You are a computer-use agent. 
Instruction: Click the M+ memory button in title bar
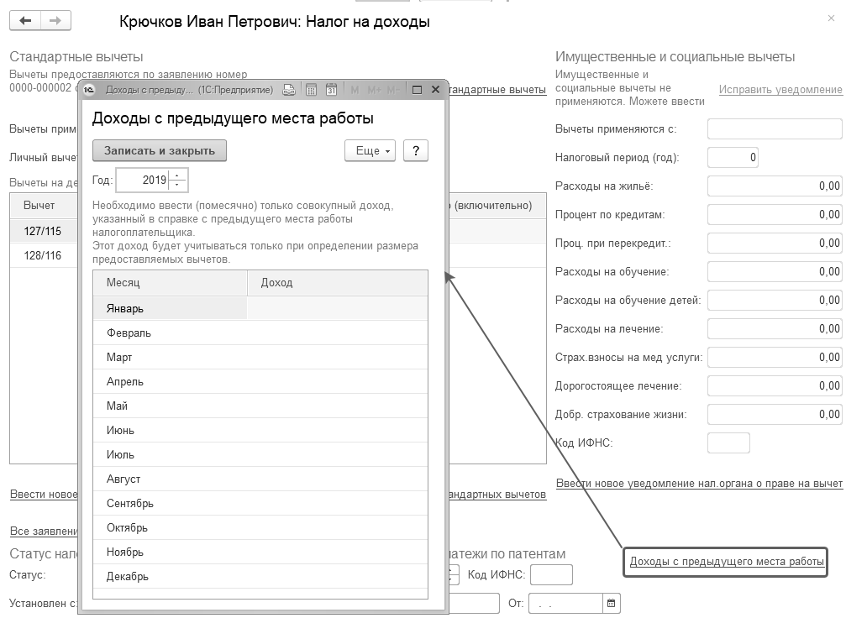pyautogui.click(x=374, y=90)
